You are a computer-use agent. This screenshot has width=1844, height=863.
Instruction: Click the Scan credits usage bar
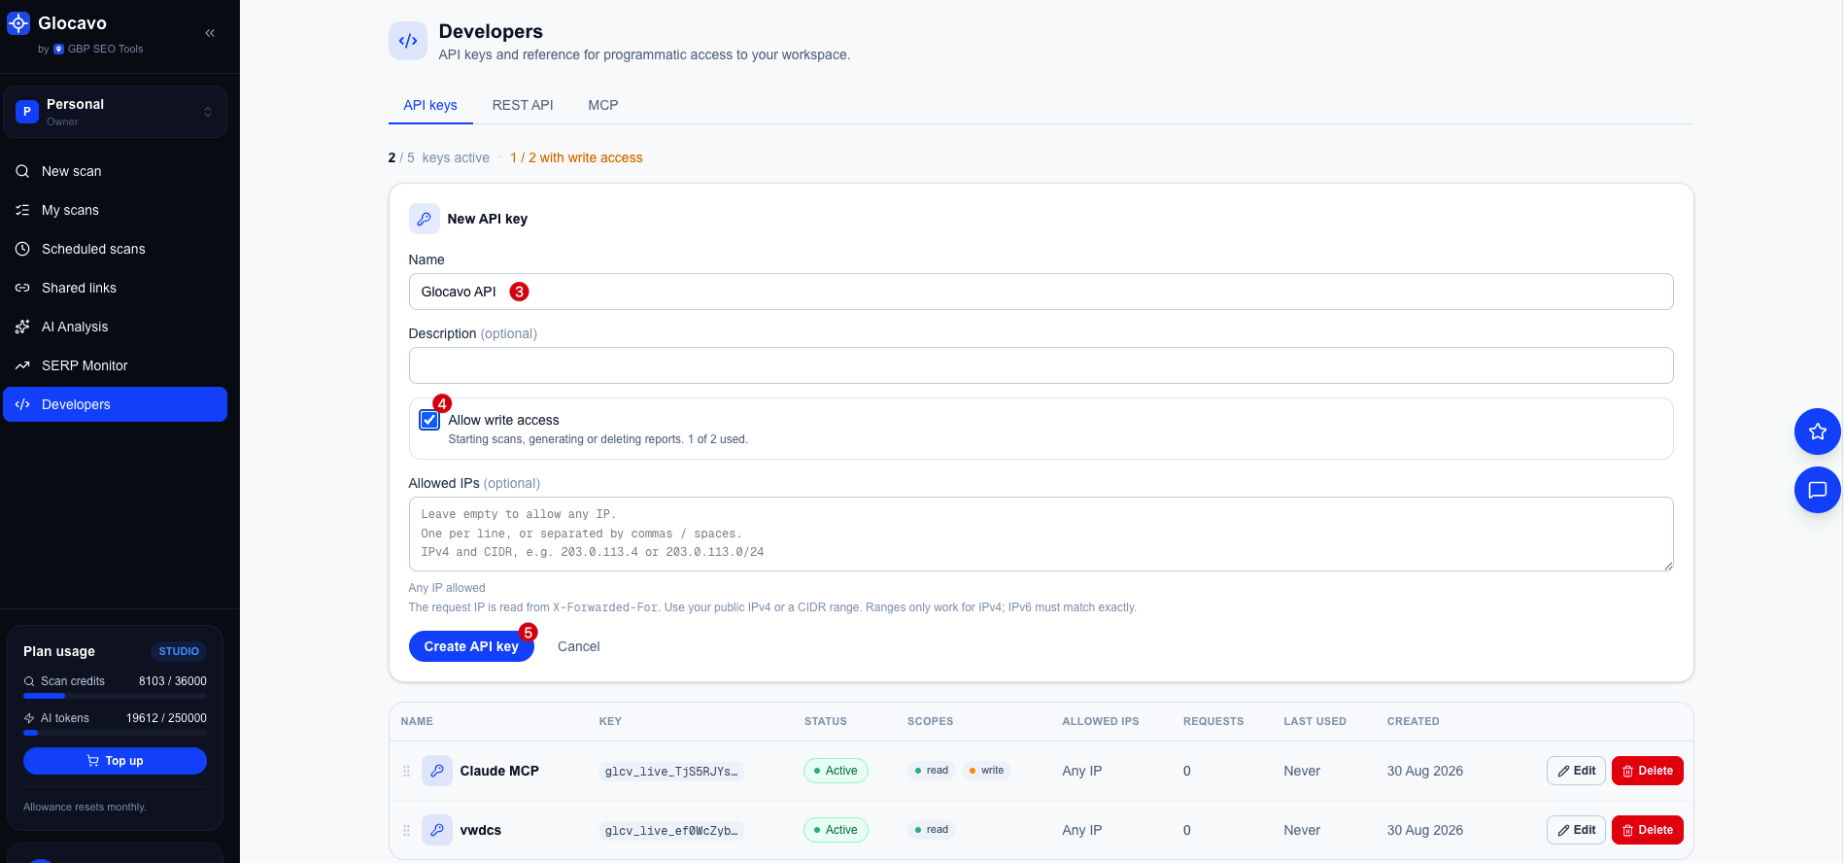115,696
